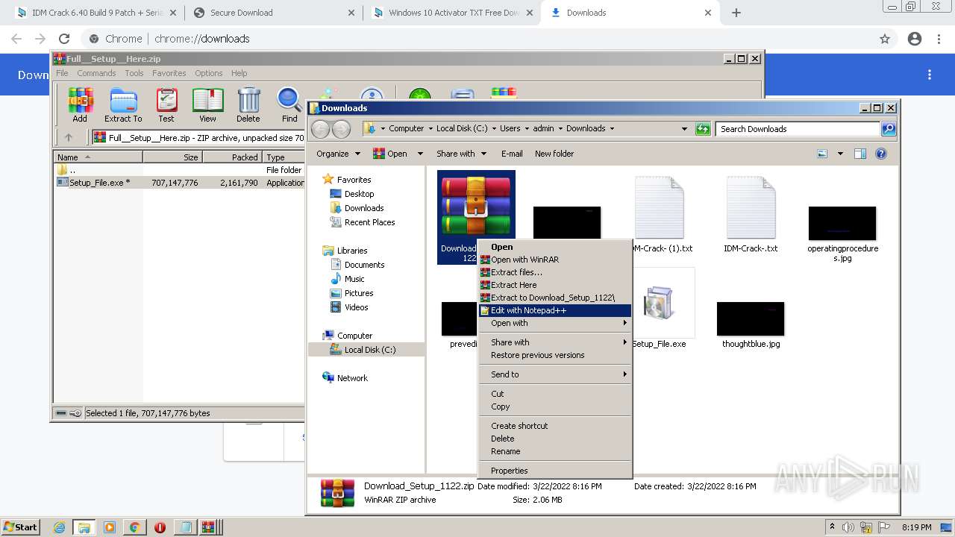Sort WinRAR list by Size column
Viewport: 955px width, 537px height.
172,157
